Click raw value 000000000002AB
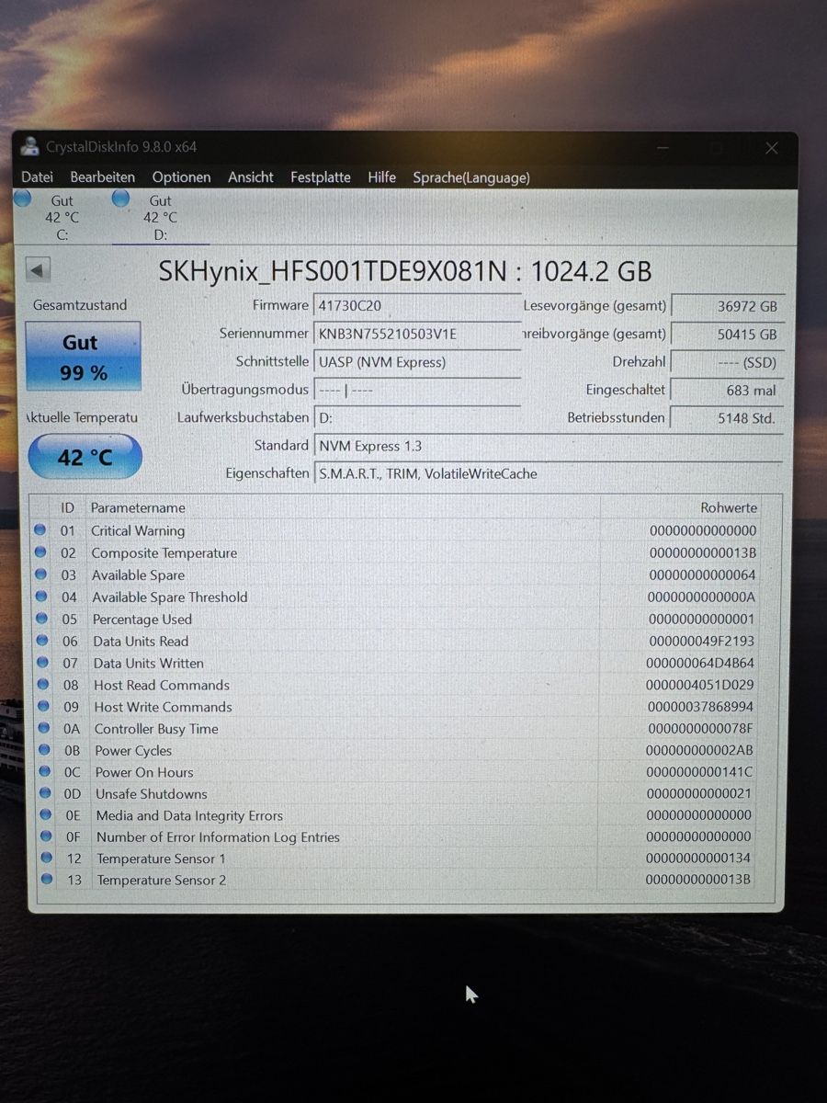 699,751
